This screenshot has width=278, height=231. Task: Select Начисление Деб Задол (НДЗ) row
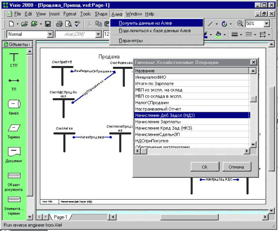point(192,115)
